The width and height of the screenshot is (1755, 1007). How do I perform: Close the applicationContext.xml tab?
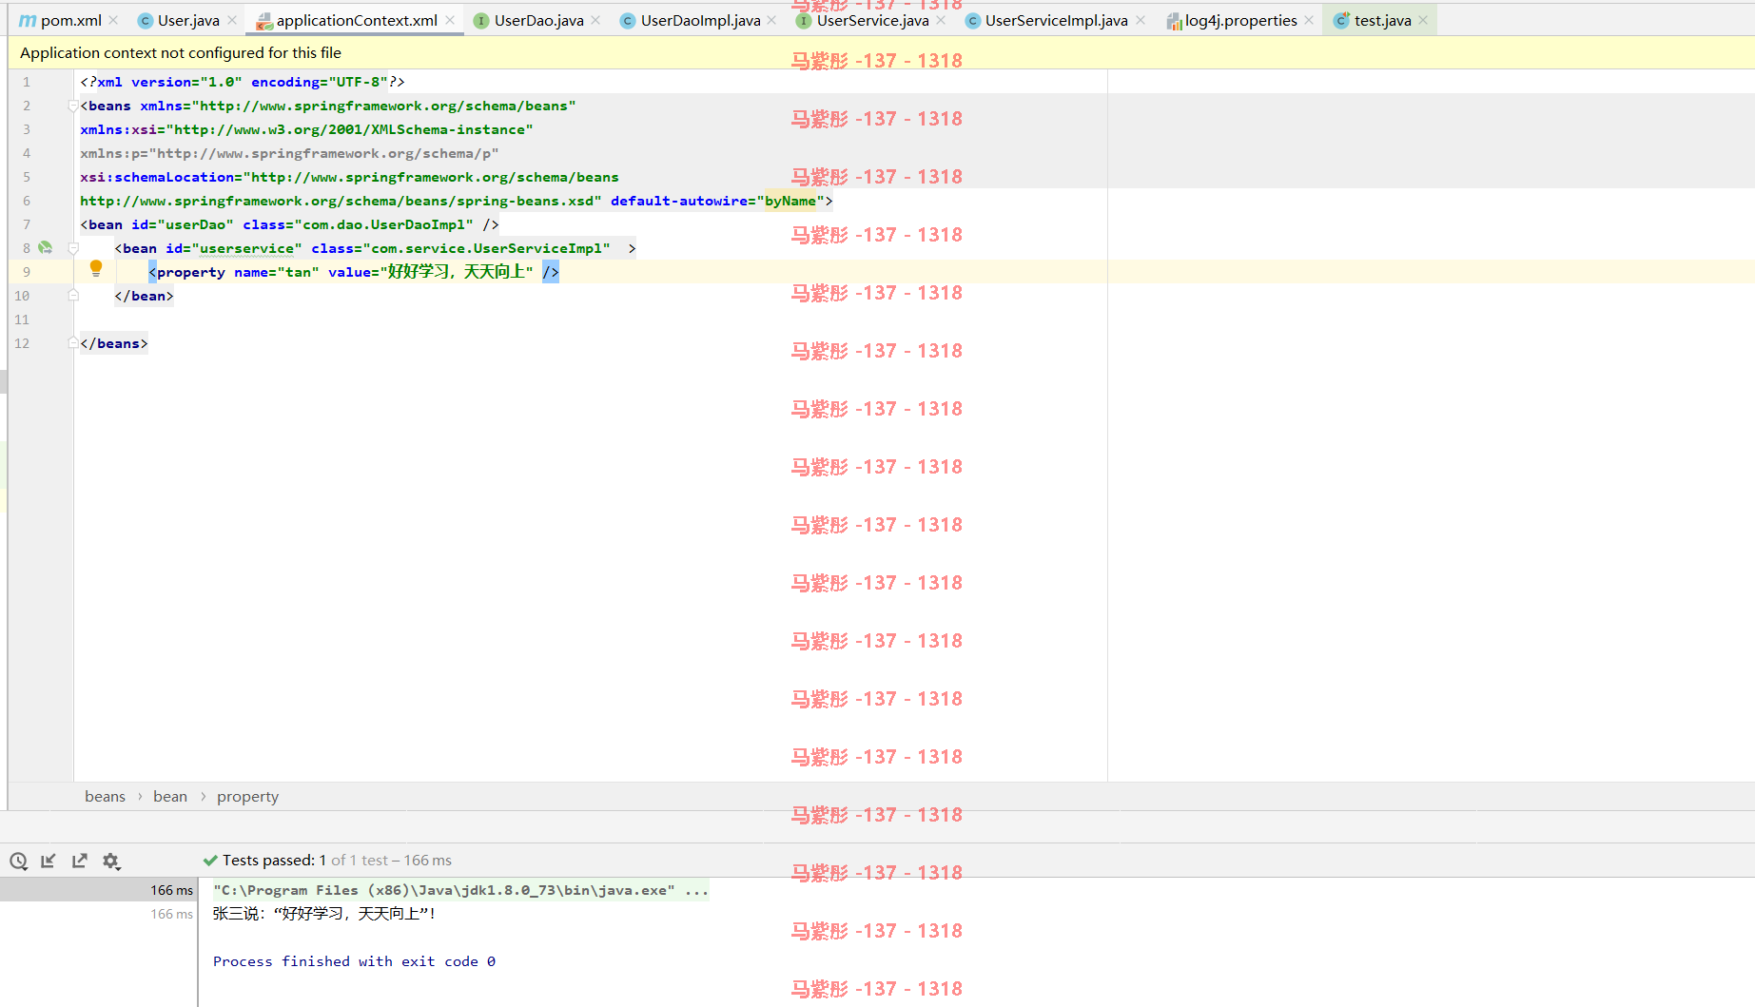point(450,20)
